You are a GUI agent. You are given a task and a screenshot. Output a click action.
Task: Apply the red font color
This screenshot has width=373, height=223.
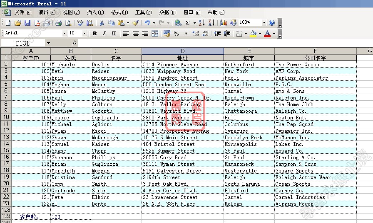267,34
